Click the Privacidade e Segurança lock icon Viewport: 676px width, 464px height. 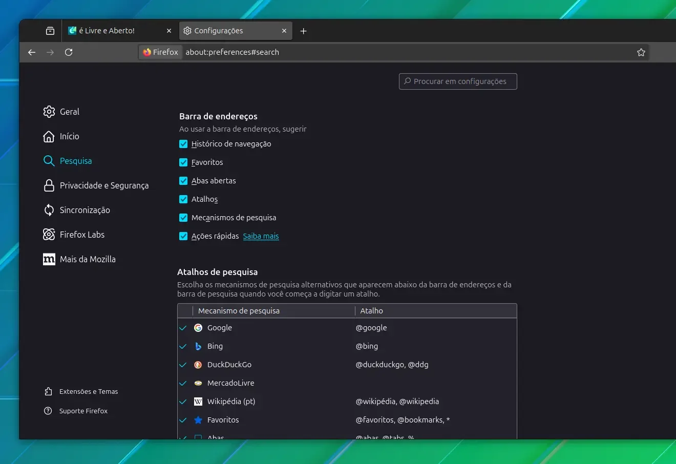(49, 185)
